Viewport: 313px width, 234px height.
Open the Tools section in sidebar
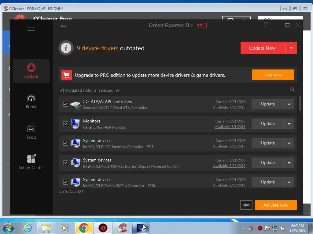coord(31,132)
